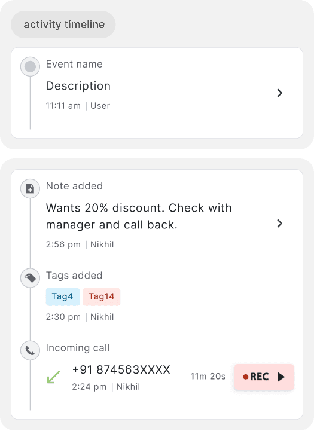
Task: Play the call recording triangle icon
Action: click(x=281, y=377)
